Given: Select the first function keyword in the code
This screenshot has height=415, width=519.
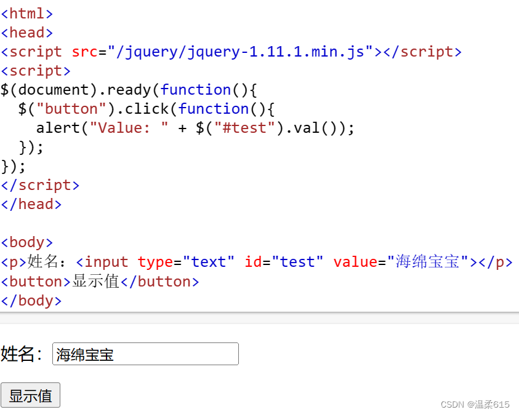Looking at the screenshot, I should click(196, 90).
